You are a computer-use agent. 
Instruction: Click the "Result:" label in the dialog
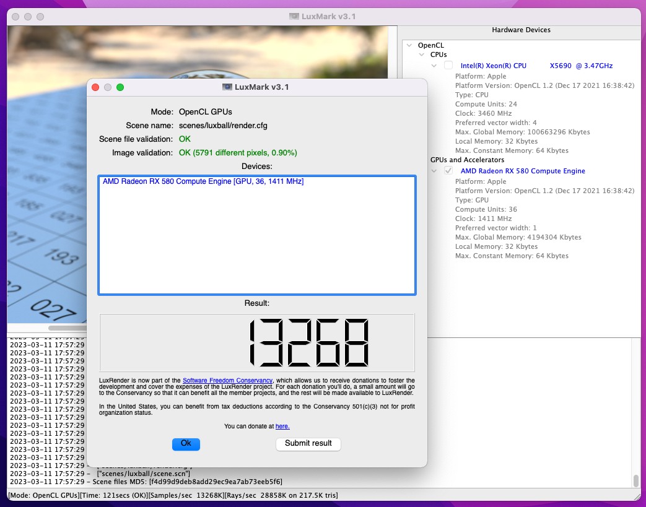point(256,303)
